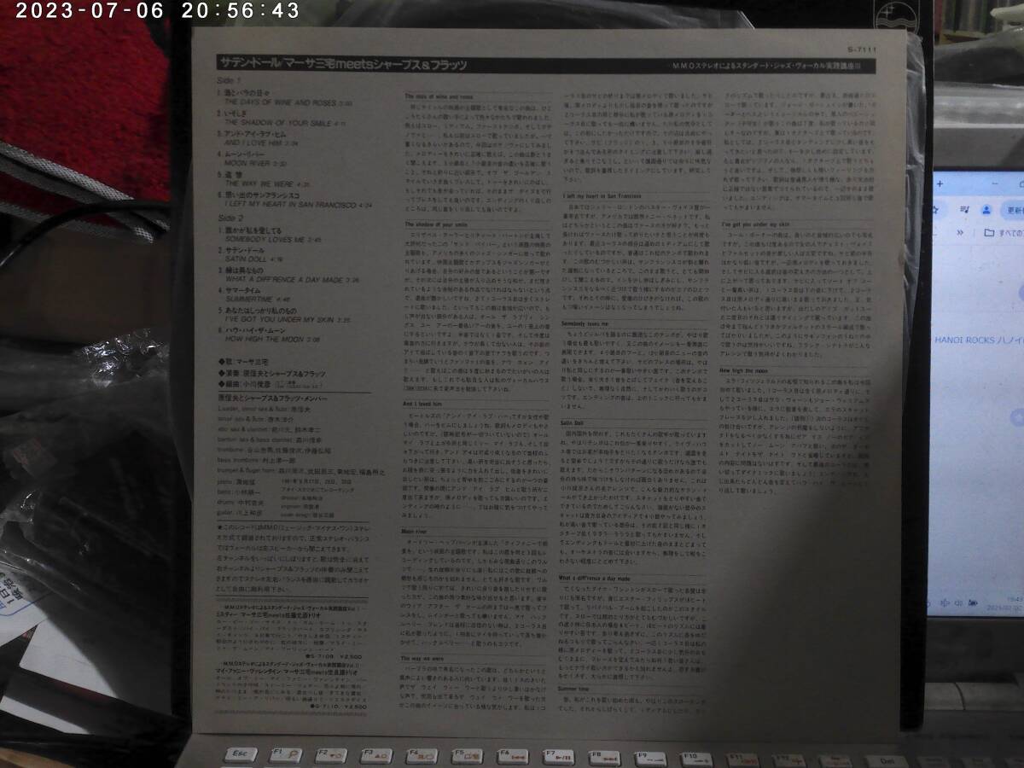
Task: Click the media icon left of the profile avatar
Action: [x=965, y=211]
